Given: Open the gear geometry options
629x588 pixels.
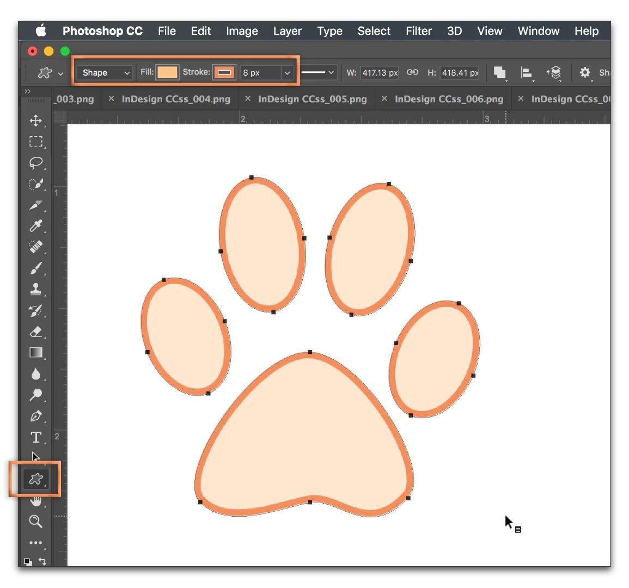Looking at the screenshot, I should pos(585,72).
